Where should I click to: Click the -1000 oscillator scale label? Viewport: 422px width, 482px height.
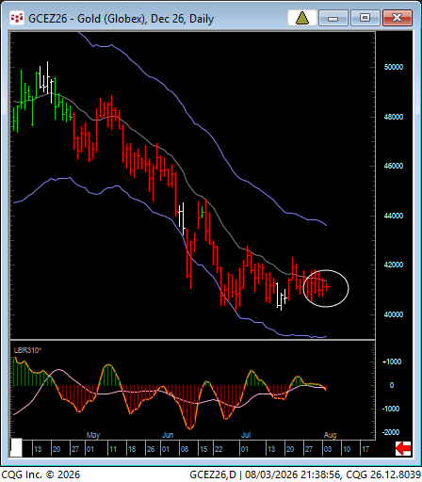coord(391,409)
